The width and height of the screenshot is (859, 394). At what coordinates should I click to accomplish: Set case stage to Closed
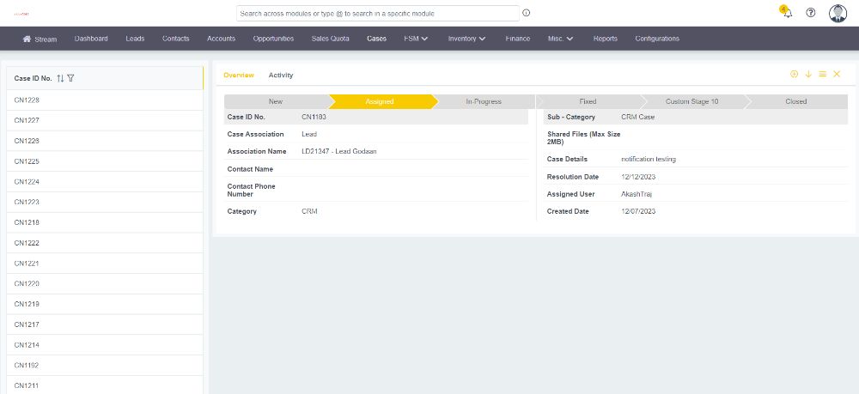795,101
